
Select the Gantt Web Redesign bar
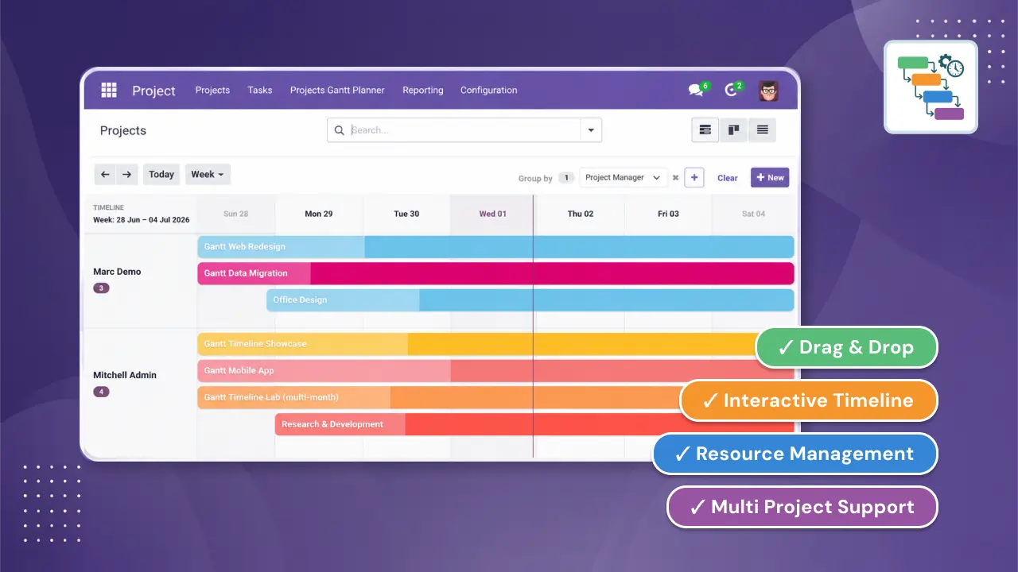[x=495, y=246]
